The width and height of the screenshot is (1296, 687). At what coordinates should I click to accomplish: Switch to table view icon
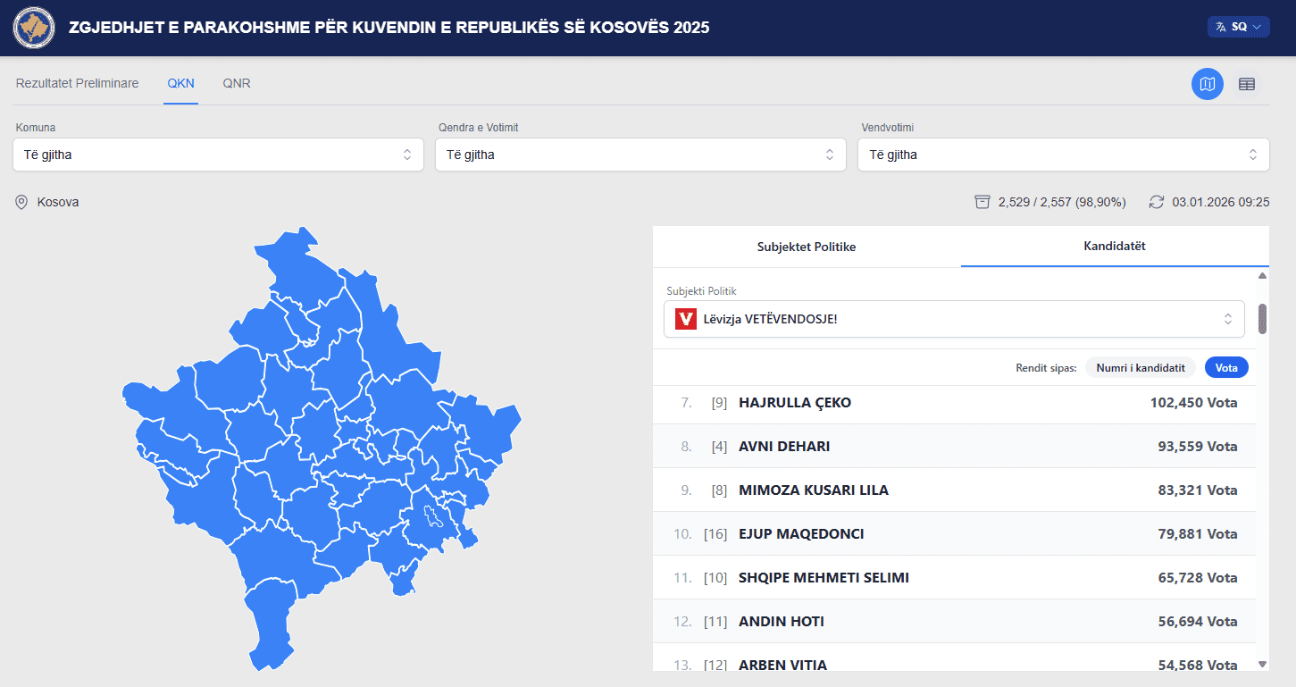(1246, 84)
